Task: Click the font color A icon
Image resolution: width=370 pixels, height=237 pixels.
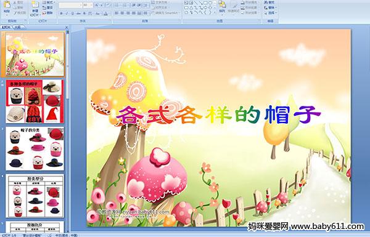Action: [x=105, y=14]
